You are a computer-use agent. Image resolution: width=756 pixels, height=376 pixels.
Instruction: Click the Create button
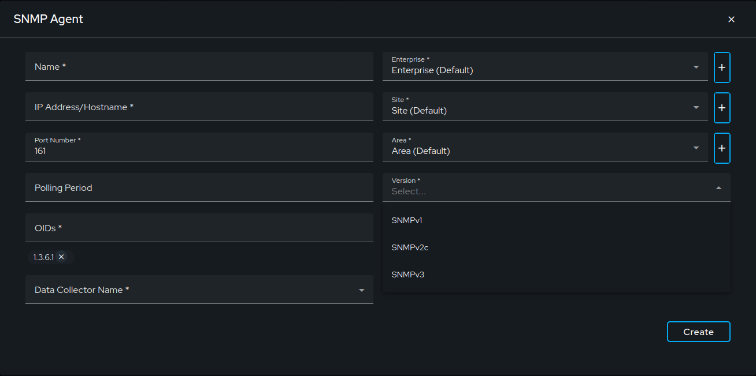[699, 332]
